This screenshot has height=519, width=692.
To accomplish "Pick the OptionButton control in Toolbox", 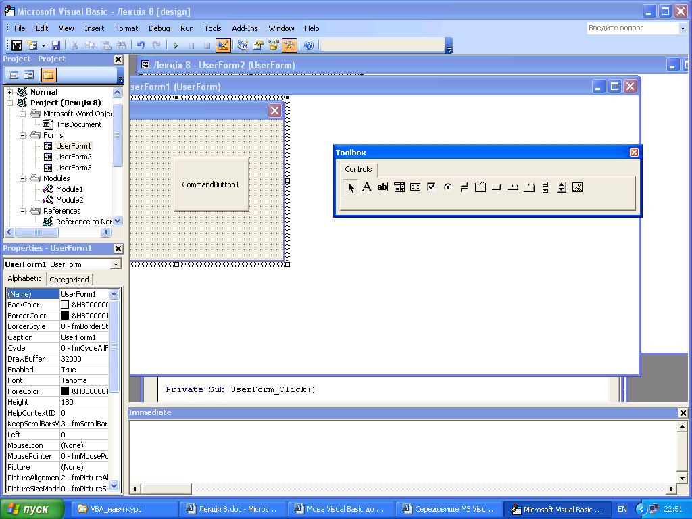I will (x=447, y=187).
